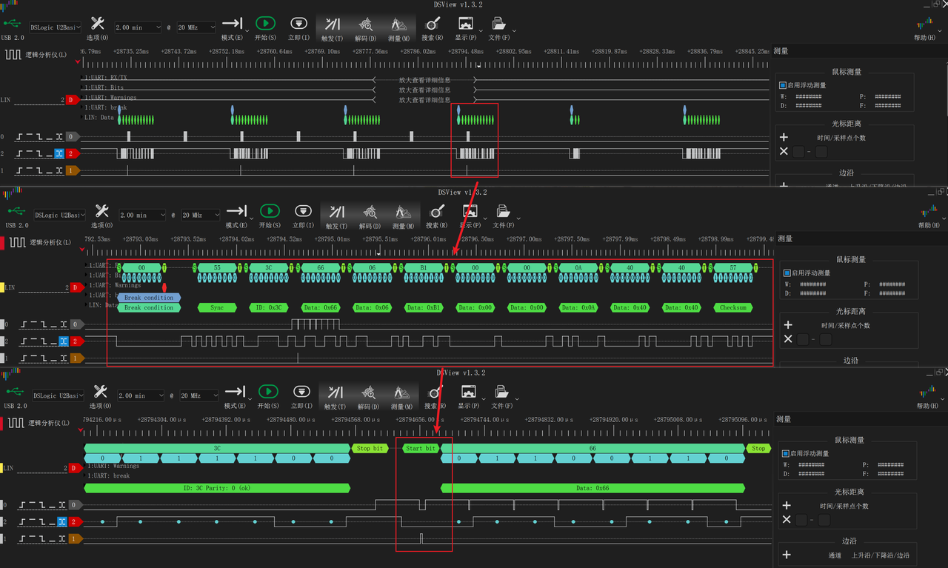Click the 'ID: 0x3C' decoded block in middle window
Image resolution: width=948 pixels, height=568 pixels.
point(269,307)
